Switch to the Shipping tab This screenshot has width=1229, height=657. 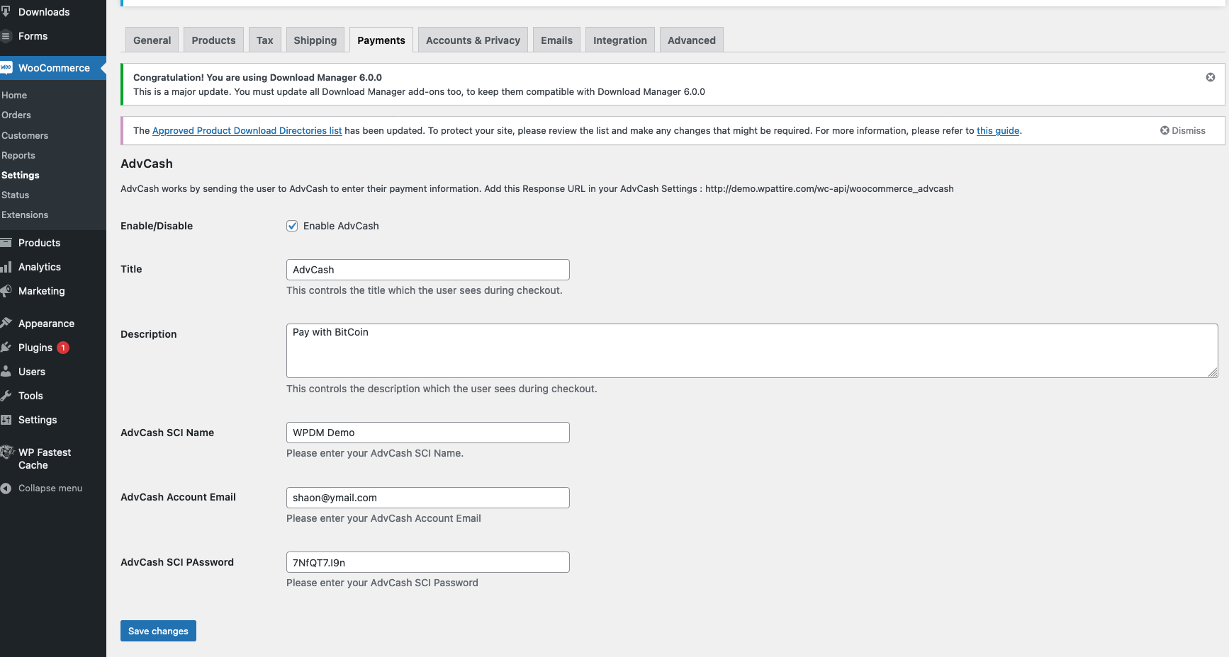315,40
